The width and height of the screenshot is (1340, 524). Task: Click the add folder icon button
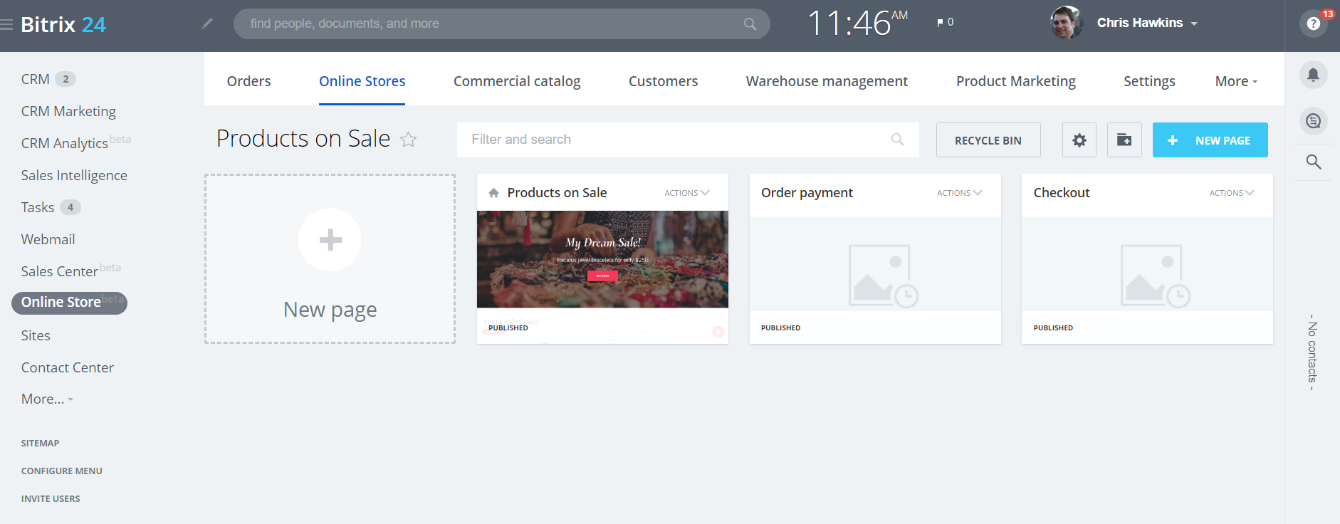(x=1124, y=140)
